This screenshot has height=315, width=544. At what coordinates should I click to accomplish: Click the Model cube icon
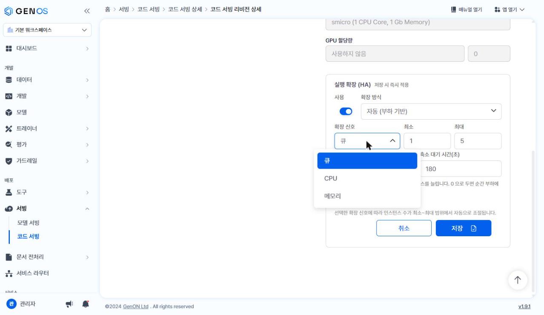9,112
